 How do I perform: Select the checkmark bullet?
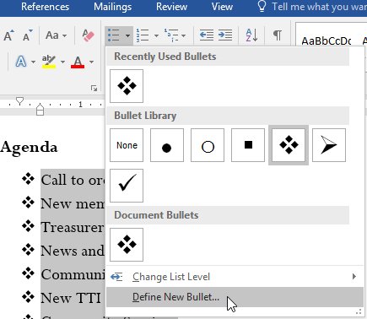tap(127, 186)
